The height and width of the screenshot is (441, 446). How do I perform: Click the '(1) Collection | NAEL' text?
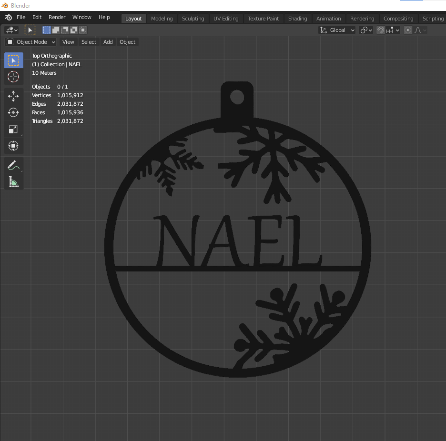57,65
